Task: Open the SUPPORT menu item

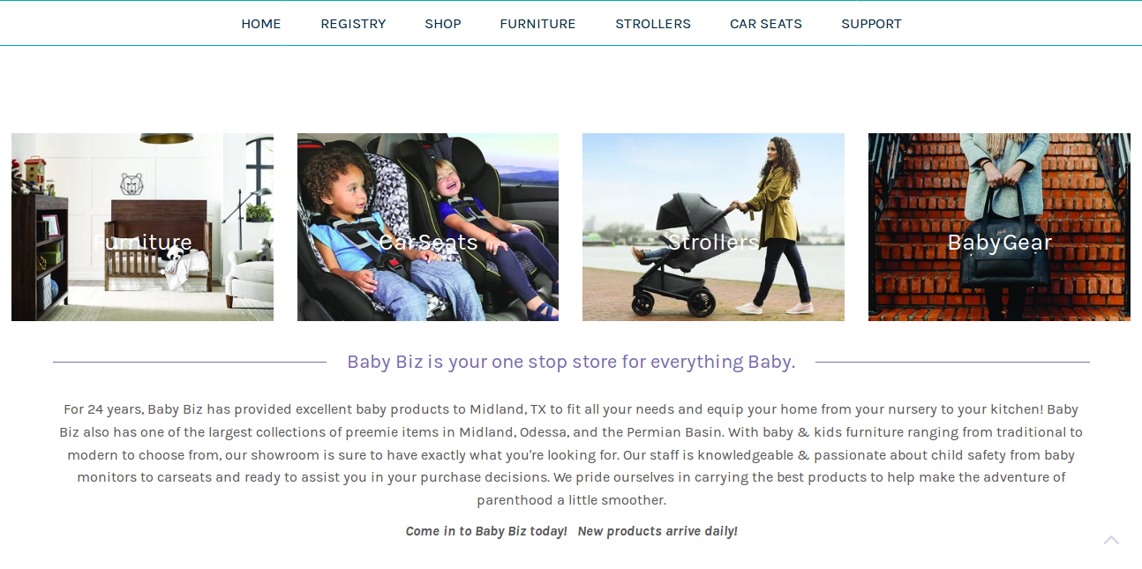Action: [x=871, y=24]
